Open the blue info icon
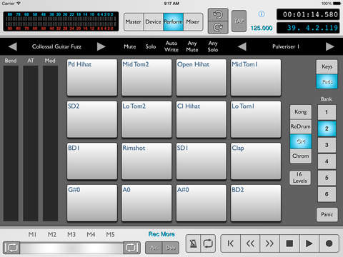This screenshot has height=257, width=343. point(262,14)
